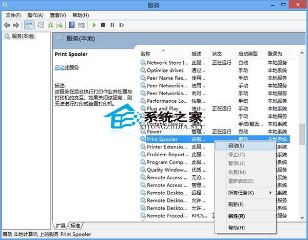The height and width of the screenshot is (240, 308).
Task: Click the vertical scrollbar thumb
Action: 302,134
